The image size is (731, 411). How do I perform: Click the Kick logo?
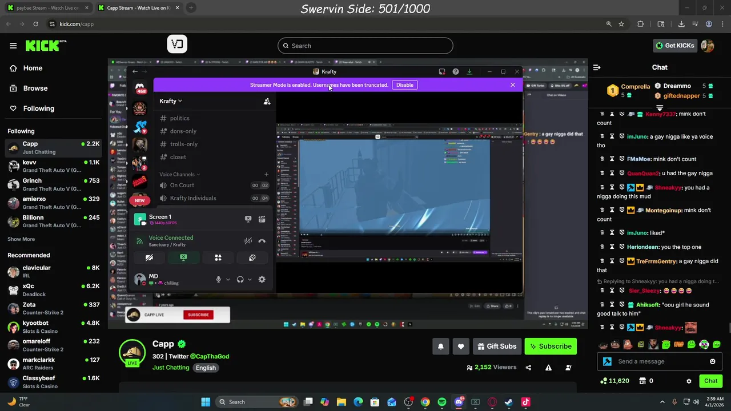coord(46,46)
